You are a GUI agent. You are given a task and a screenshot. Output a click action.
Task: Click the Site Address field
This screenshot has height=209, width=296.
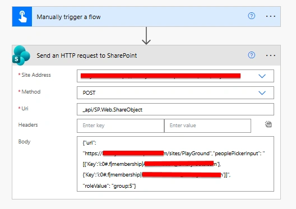tap(175, 76)
